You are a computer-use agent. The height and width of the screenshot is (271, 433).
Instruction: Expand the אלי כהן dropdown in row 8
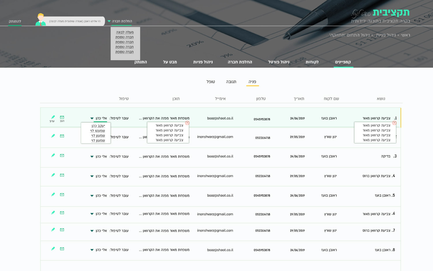click(x=92, y=250)
